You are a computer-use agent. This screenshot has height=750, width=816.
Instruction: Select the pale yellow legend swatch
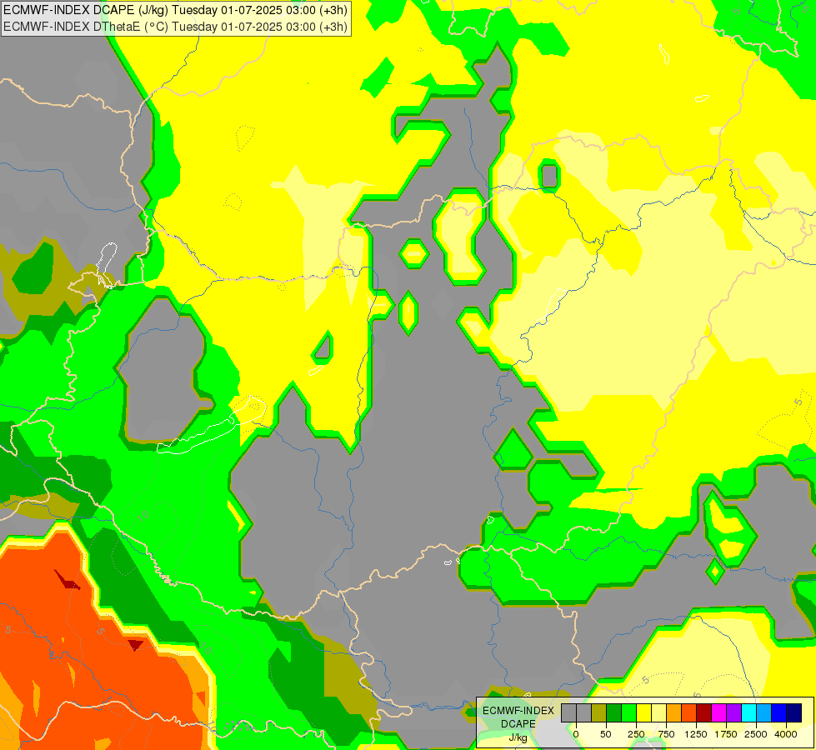pos(658,713)
